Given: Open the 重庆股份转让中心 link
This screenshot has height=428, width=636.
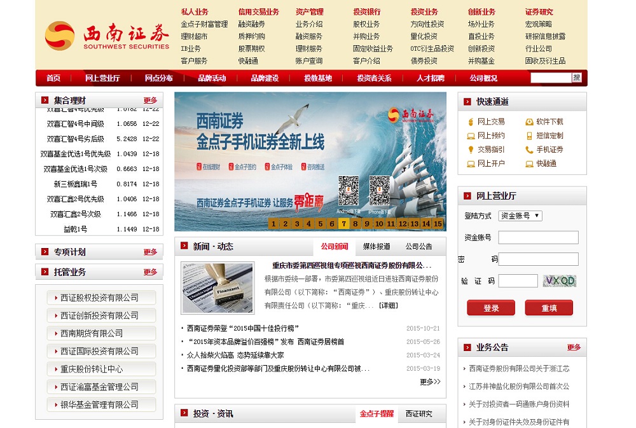Looking at the screenshot, I should [x=101, y=369].
